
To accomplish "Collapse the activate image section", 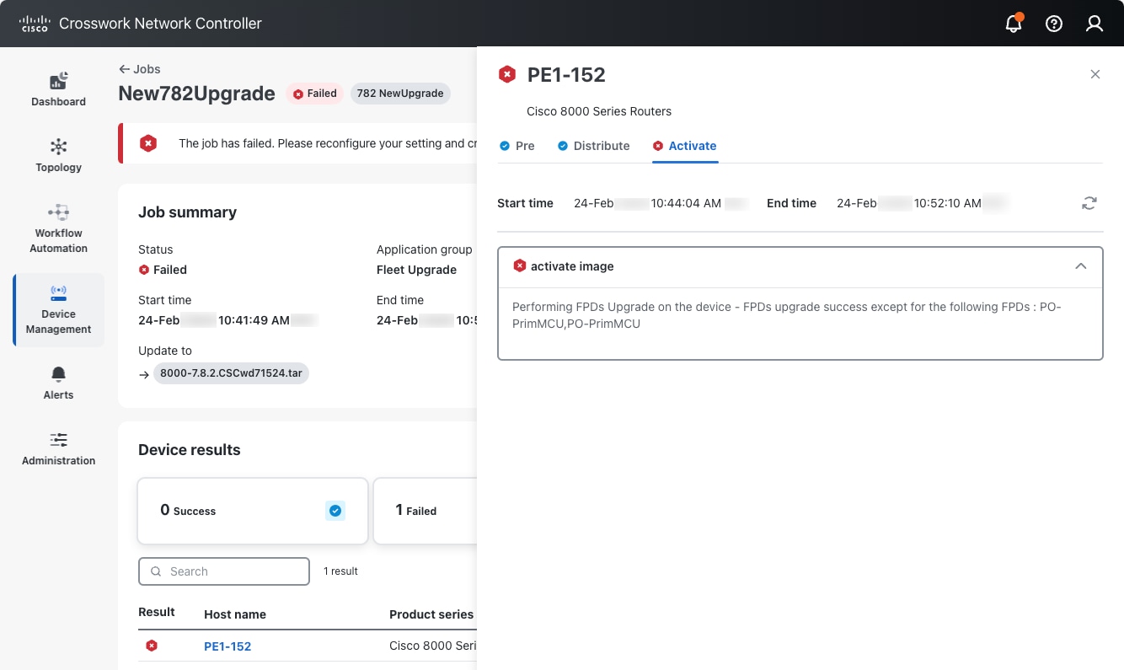I will (1081, 266).
